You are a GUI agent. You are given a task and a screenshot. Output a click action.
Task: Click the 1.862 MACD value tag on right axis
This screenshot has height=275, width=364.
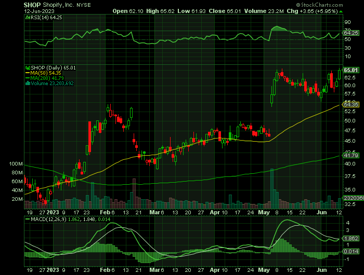tap(351, 239)
